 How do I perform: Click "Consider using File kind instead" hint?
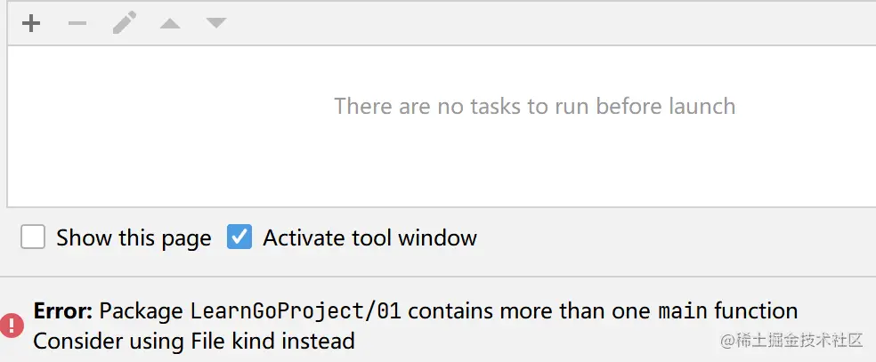pyautogui.click(x=193, y=341)
